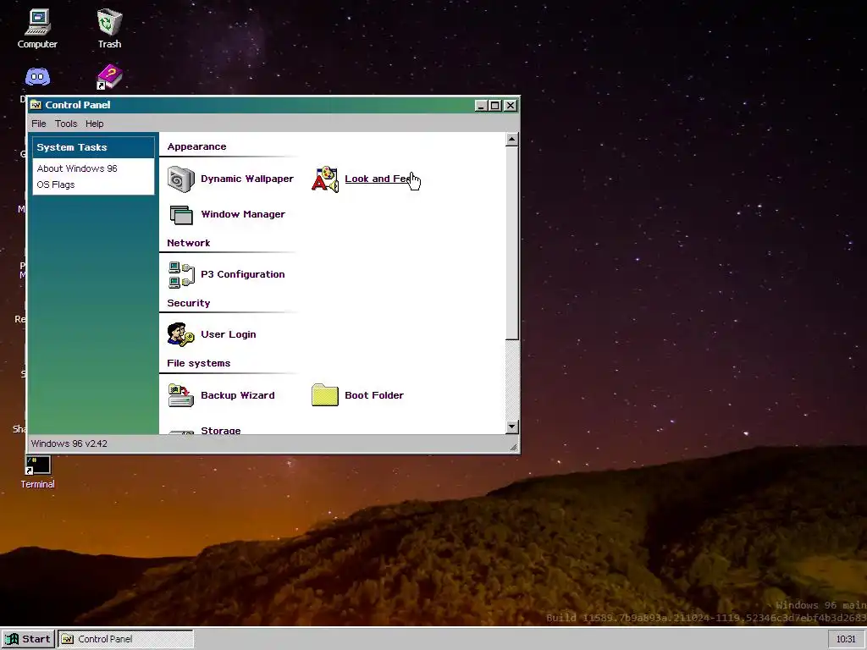Screen dimensions: 867x650
Task: Select the Discord desktop shortcut icon
Action: 37,77
